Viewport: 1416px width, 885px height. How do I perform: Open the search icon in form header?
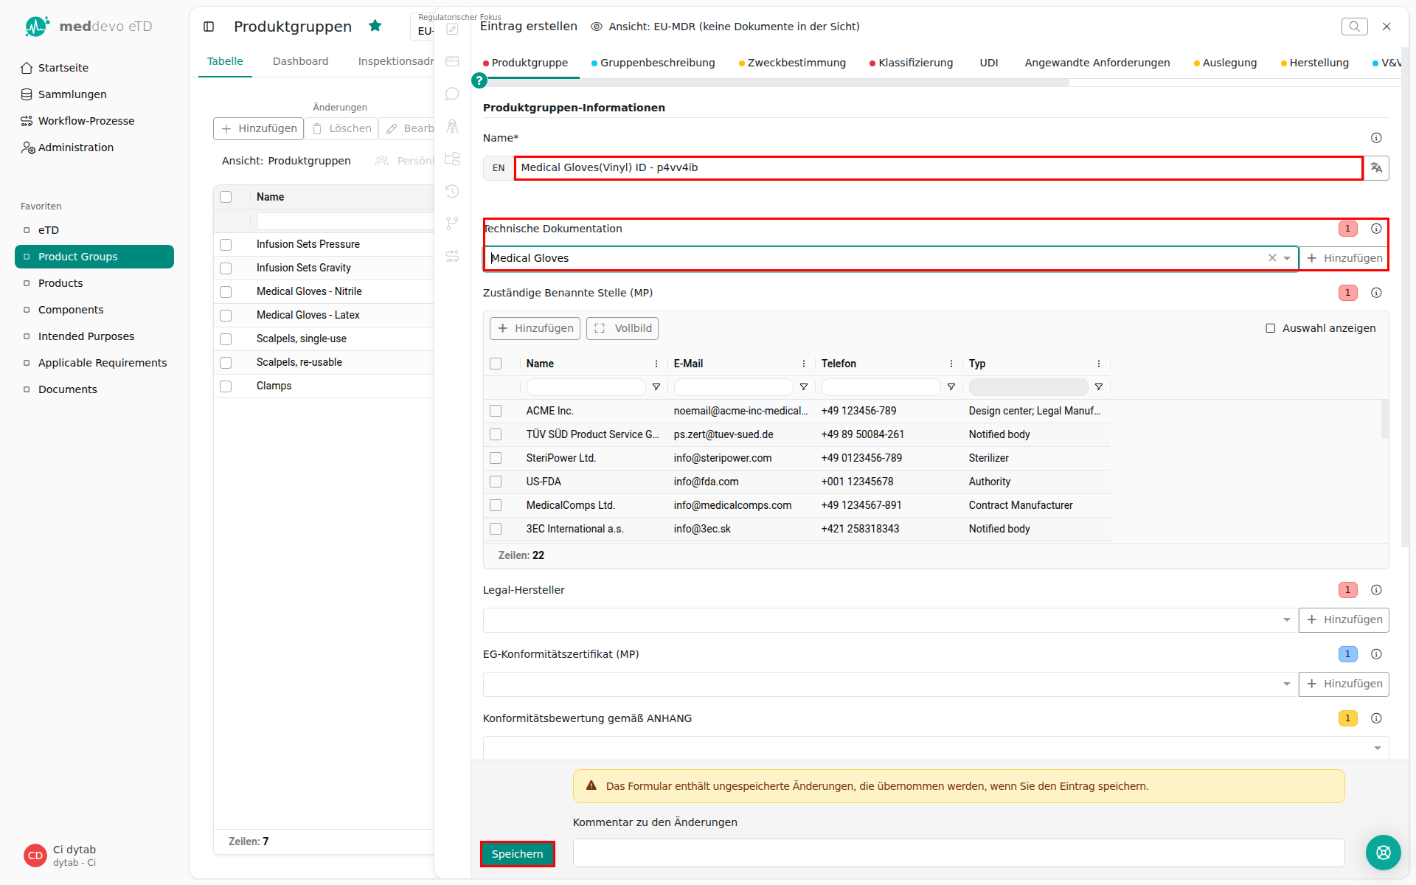pyautogui.click(x=1354, y=27)
